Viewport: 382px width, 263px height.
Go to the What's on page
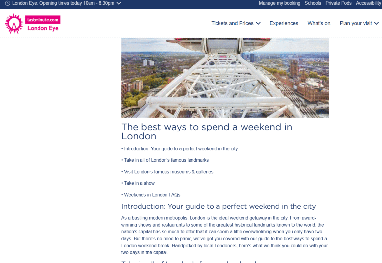[x=319, y=23]
